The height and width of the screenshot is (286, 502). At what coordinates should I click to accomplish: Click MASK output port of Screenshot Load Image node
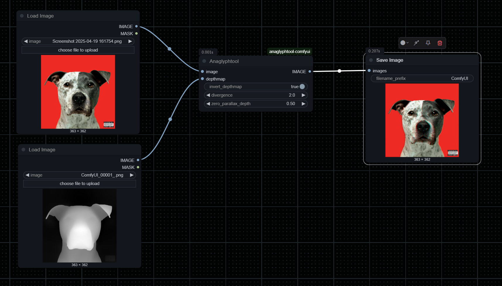136,33
